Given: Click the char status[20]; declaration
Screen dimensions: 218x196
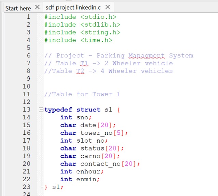Looking at the screenshot, I should 92,148.
